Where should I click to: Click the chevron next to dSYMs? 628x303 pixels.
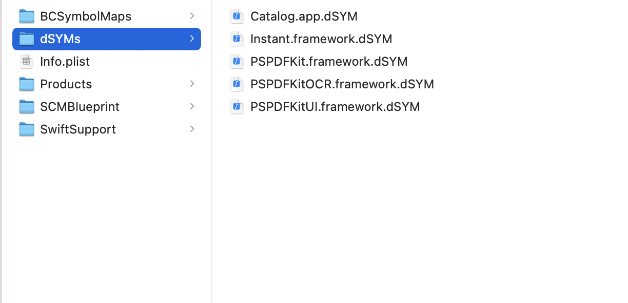[x=192, y=39]
